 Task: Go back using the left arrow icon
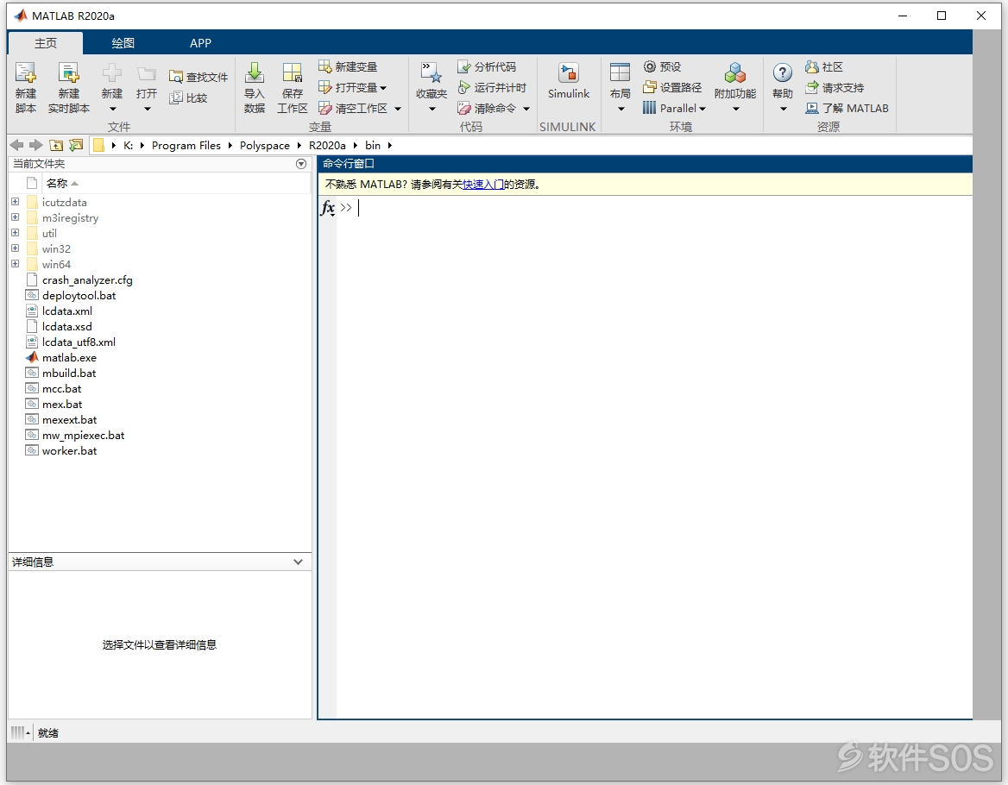coord(16,145)
